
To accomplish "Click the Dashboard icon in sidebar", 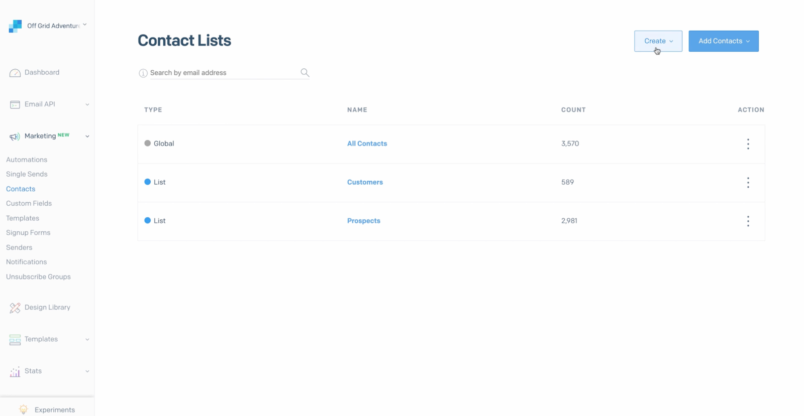I will click(15, 72).
